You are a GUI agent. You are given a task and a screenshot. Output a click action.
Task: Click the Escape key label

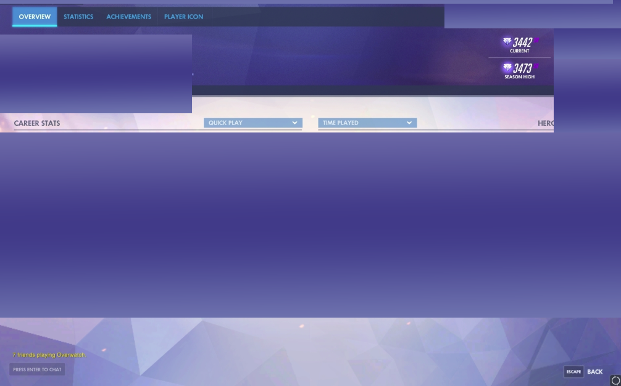(573, 371)
